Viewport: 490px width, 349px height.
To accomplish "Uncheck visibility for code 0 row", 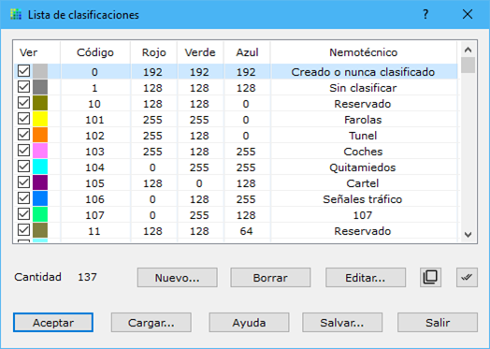I will pos(23,71).
